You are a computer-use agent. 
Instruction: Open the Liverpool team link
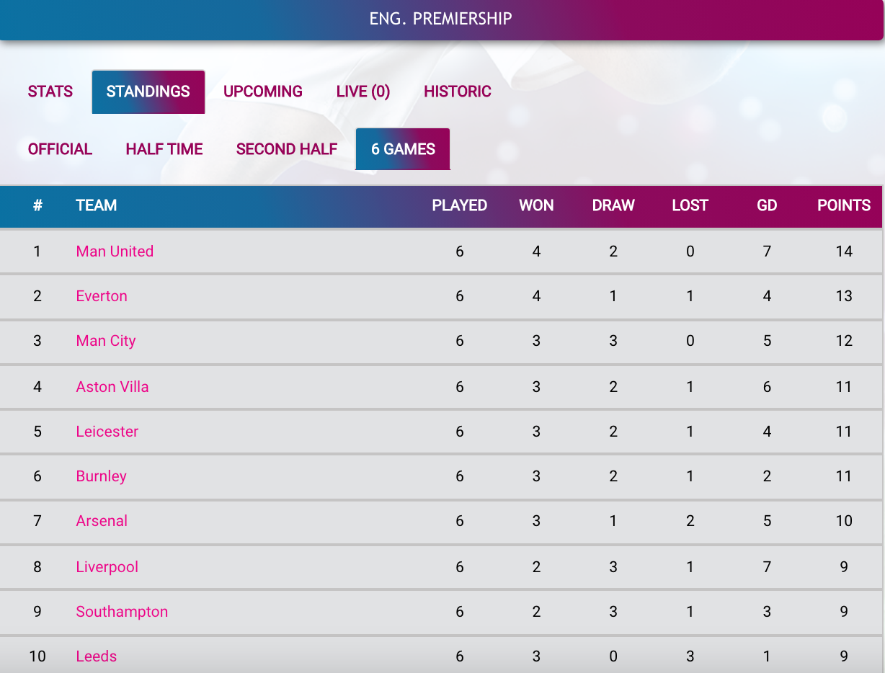[x=107, y=567]
